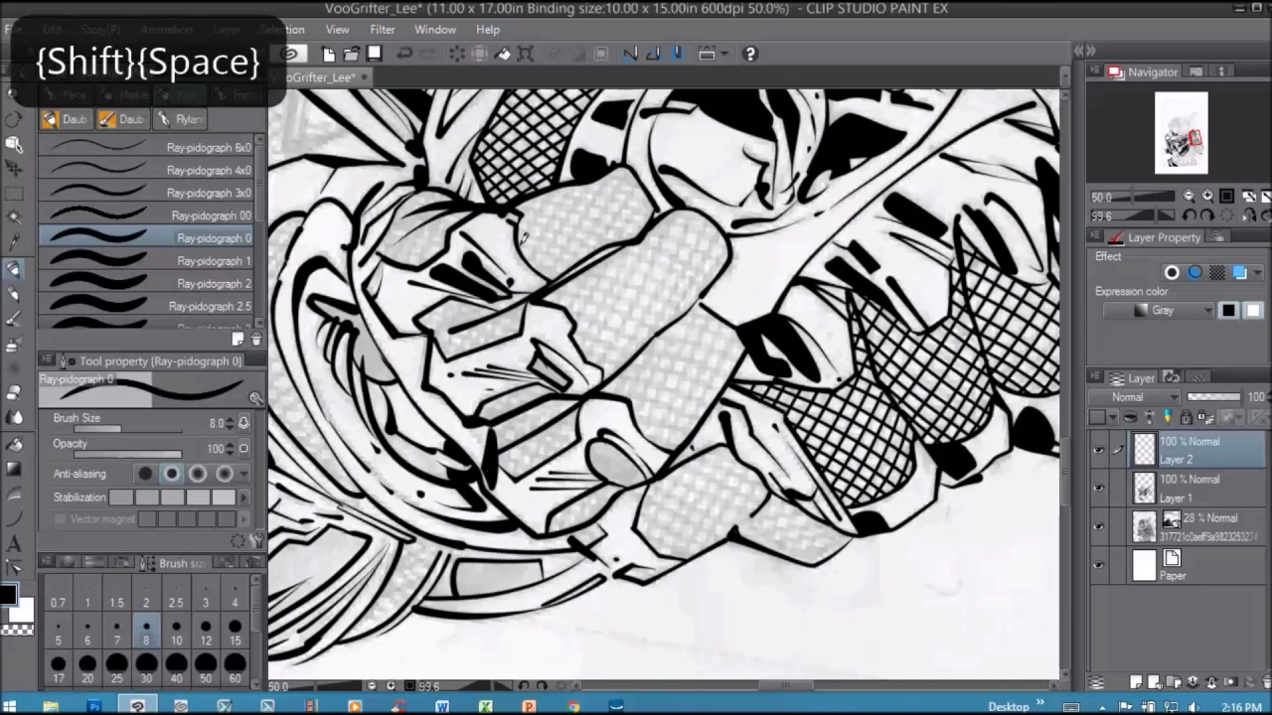Select the strongest anti-aliasing option
The image size is (1272, 715).
(x=225, y=474)
